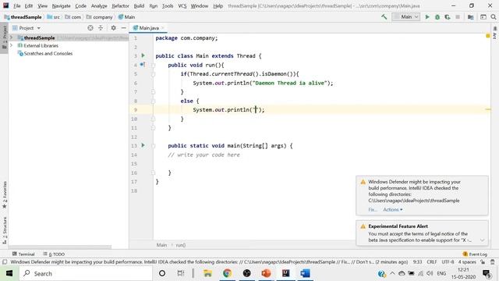Viewport: 499px width, 281px height.
Task: Open the Event Log tool window
Action: tap(475, 254)
